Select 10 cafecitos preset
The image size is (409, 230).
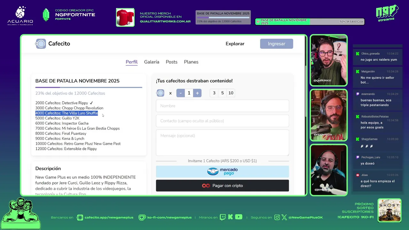click(231, 93)
